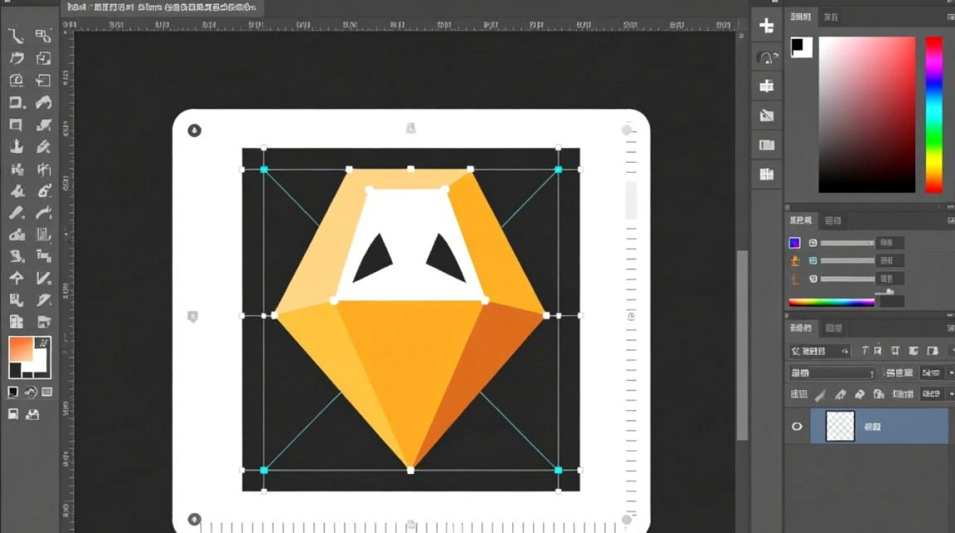Select the first tool in the toolbar's right column

(43, 36)
